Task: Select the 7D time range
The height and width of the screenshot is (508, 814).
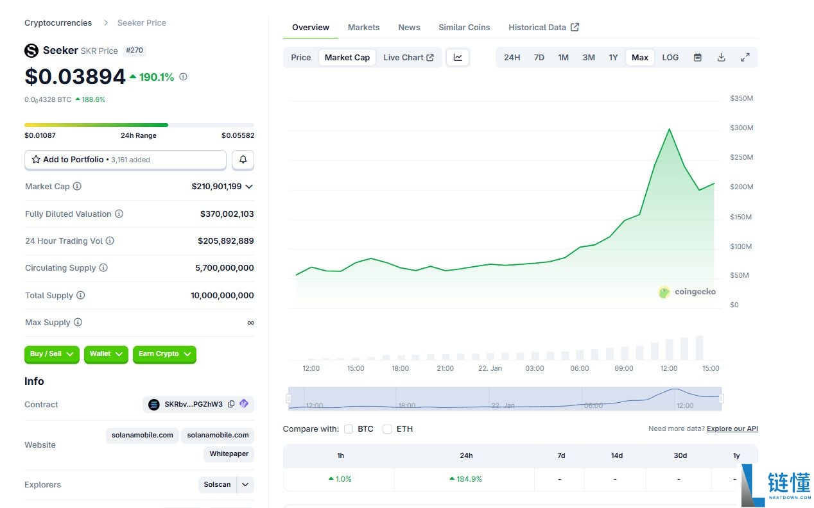Action: point(539,57)
